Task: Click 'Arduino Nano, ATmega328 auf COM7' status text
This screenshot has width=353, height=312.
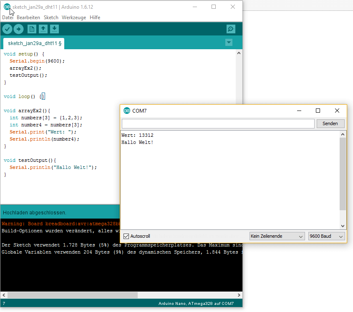Action: (196, 303)
